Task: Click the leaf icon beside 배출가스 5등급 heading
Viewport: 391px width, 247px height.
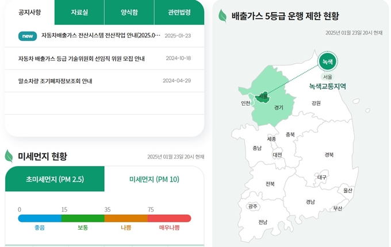Action: pyautogui.click(x=223, y=16)
